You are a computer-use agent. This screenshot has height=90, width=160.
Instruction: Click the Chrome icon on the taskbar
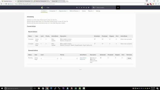(x=47, y=88)
